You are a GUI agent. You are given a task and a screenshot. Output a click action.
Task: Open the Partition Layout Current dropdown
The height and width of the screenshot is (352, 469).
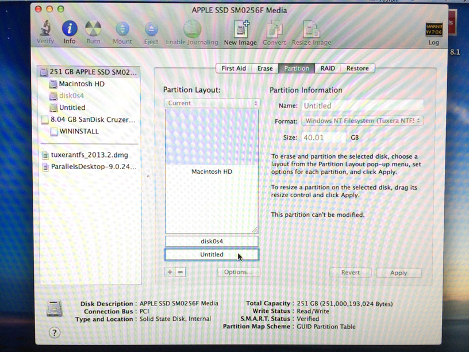[x=212, y=104]
